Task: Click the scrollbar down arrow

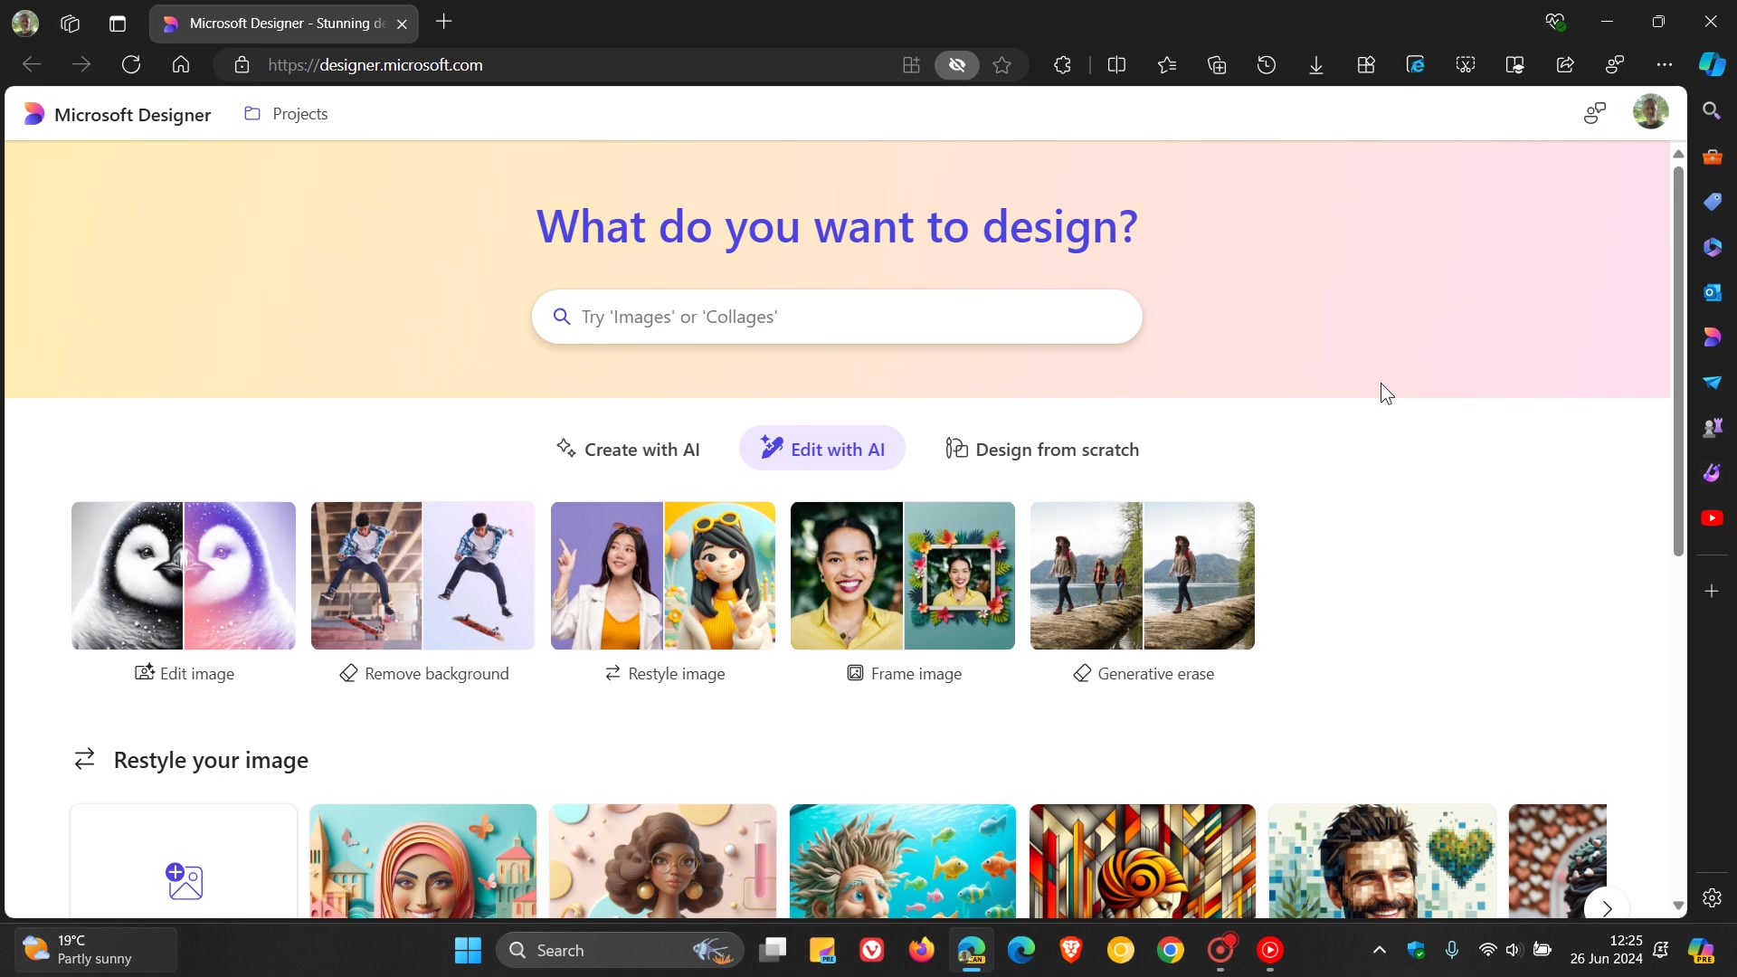Action: point(1678,906)
